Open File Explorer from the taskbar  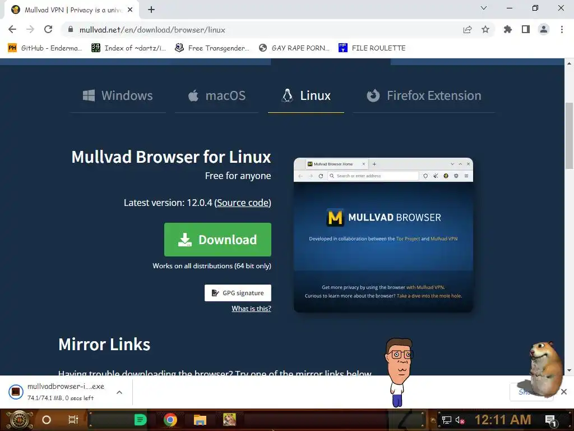(x=200, y=420)
